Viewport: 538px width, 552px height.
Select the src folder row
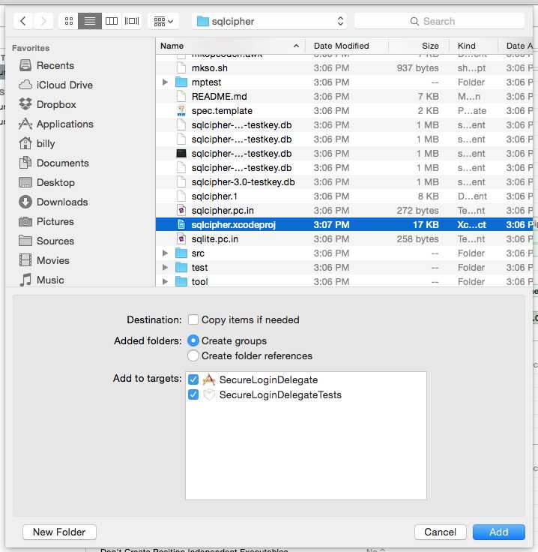(344, 253)
